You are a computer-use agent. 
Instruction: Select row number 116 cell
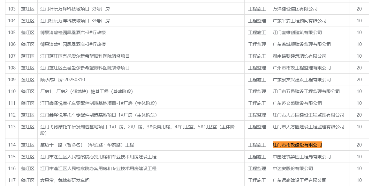12,168
